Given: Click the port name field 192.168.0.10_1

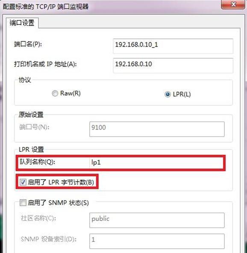Looking at the screenshot, I should coord(173,46).
